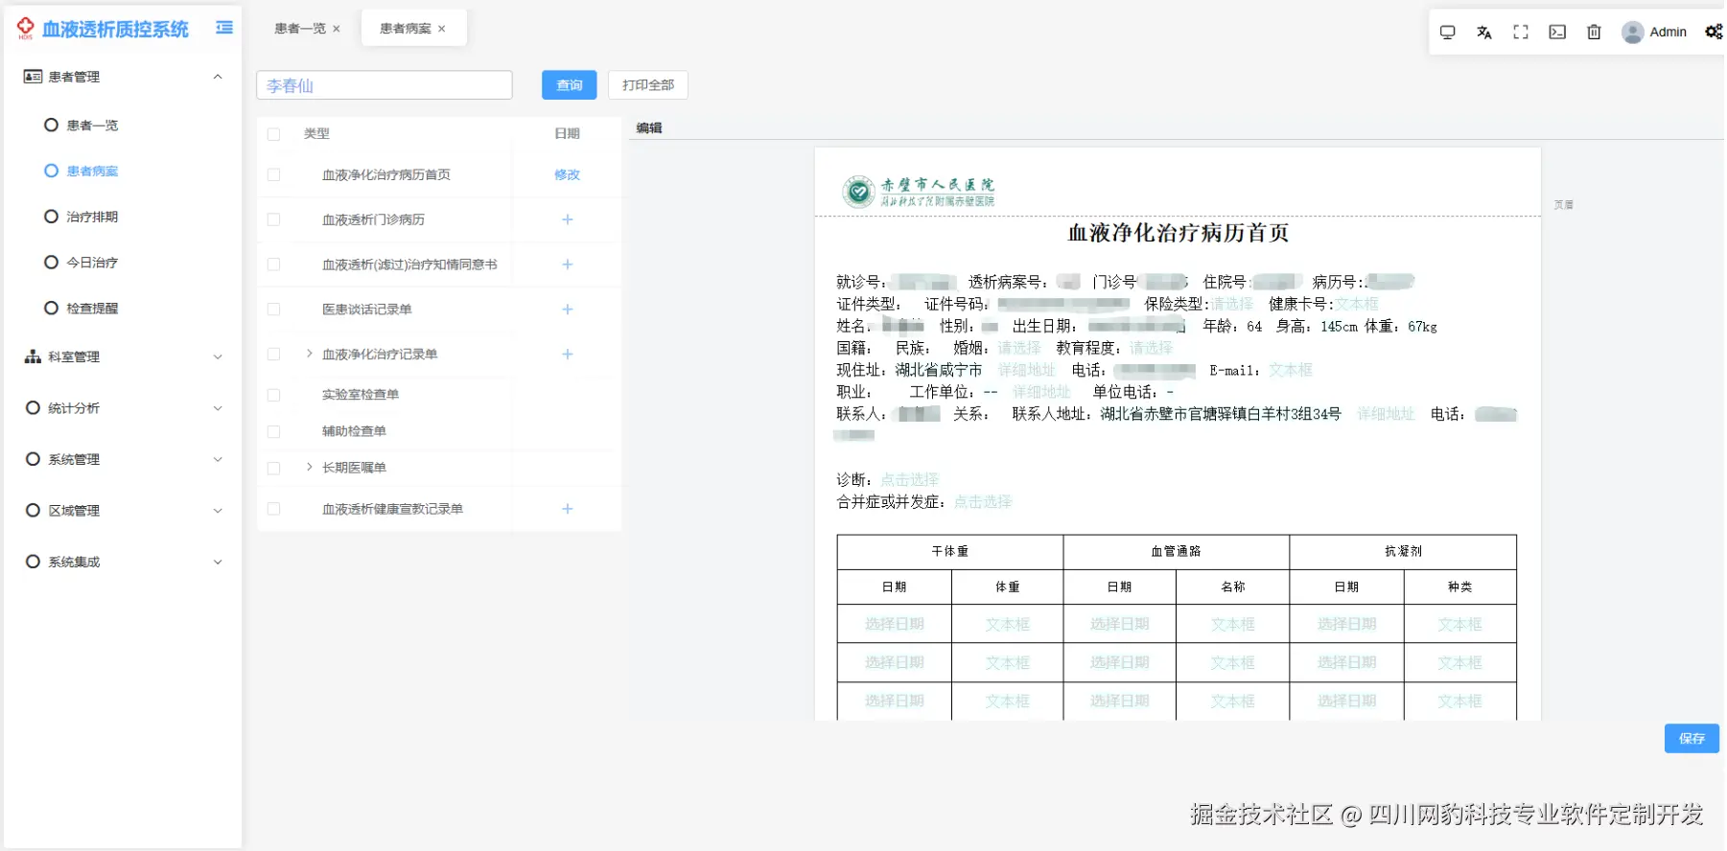Click the trash bin icon in top toolbar
The height and width of the screenshot is (851, 1727).
coord(1594,33)
